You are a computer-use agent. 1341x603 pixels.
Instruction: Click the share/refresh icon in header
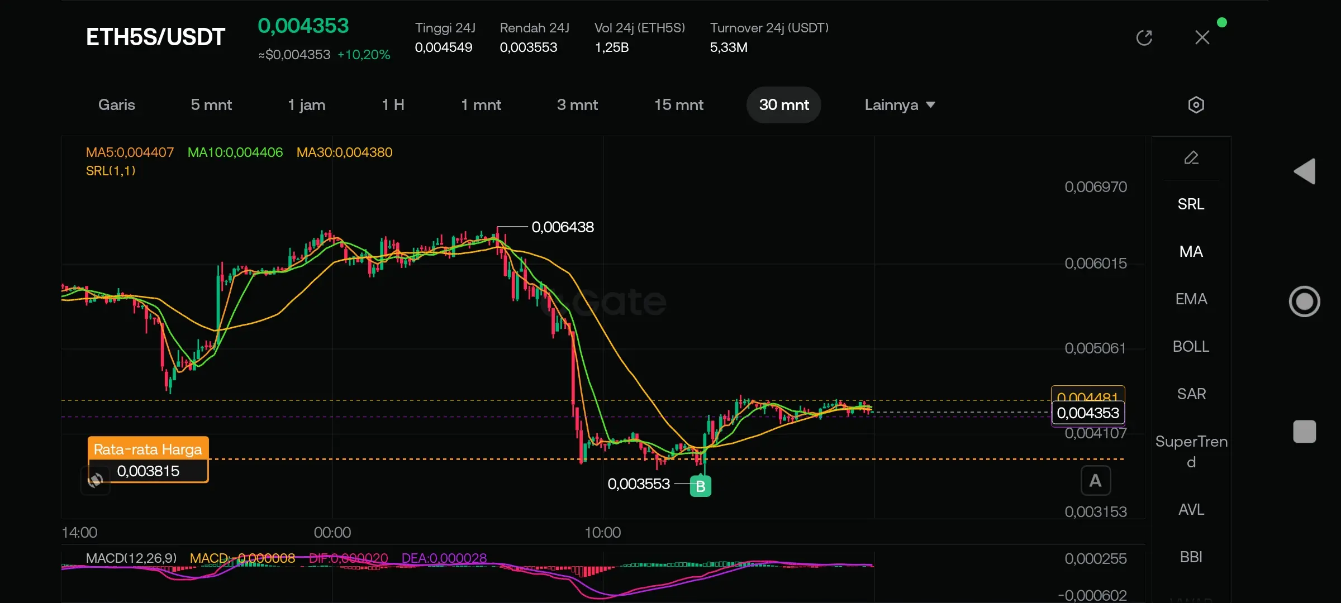coord(1144,37)
